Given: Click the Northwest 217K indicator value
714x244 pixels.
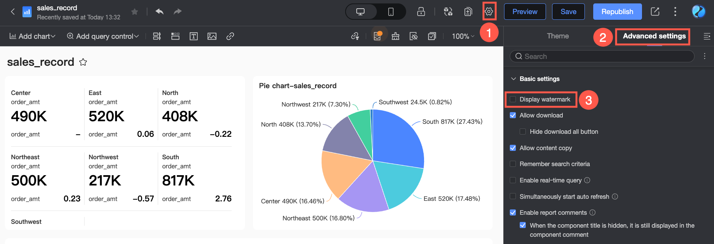Looking at the screenshot, I should [105, 181].
